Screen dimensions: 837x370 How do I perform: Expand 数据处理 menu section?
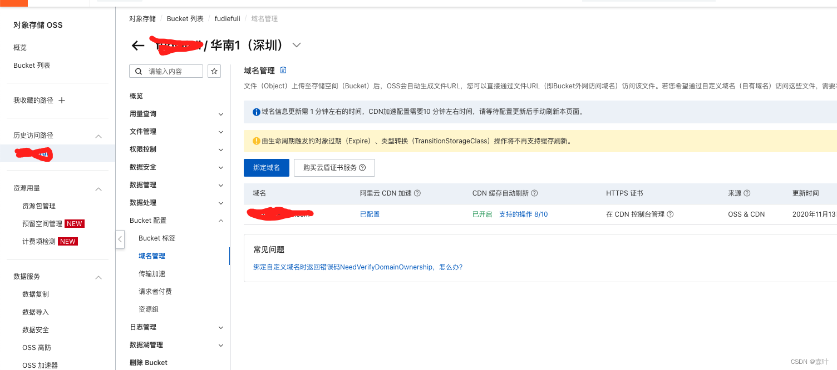(x=220, y=203)
